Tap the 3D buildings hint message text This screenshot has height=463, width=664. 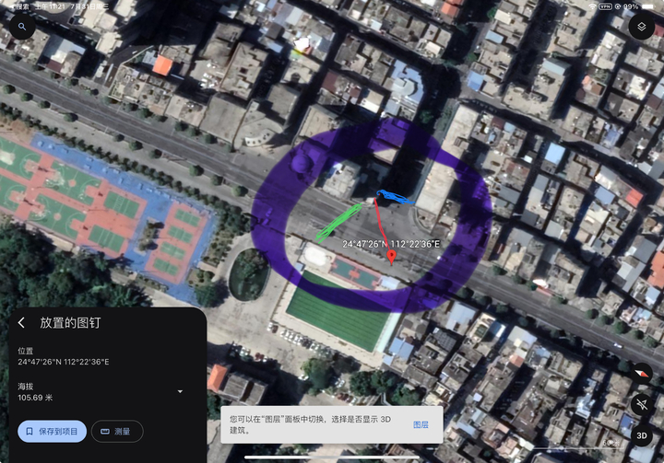311,424
